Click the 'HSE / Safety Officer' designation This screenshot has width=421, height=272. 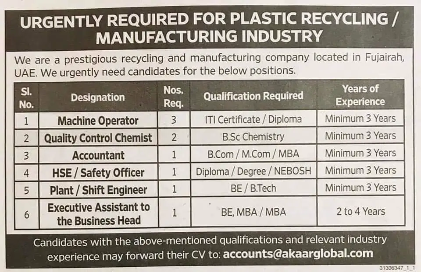pyautogui.click(x=98, y=173)
